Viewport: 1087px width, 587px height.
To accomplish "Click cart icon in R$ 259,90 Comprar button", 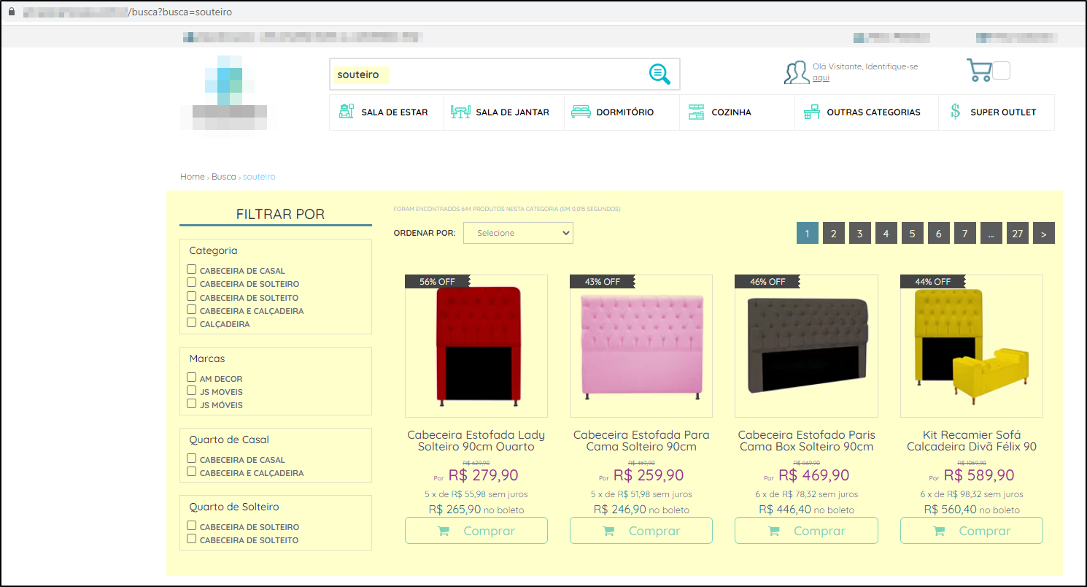I will 608,531.
